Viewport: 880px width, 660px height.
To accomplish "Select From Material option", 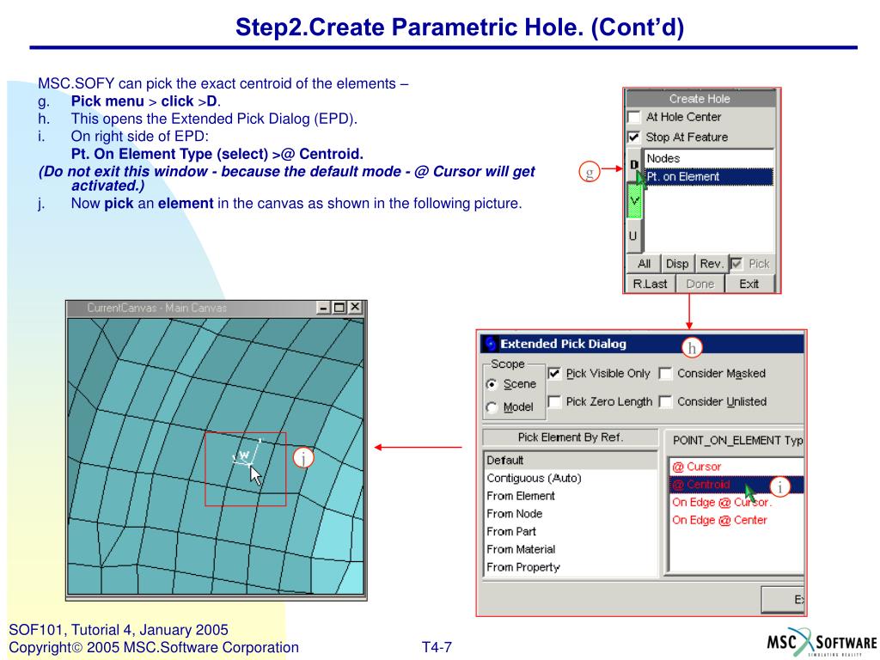I will click(571, 549).
